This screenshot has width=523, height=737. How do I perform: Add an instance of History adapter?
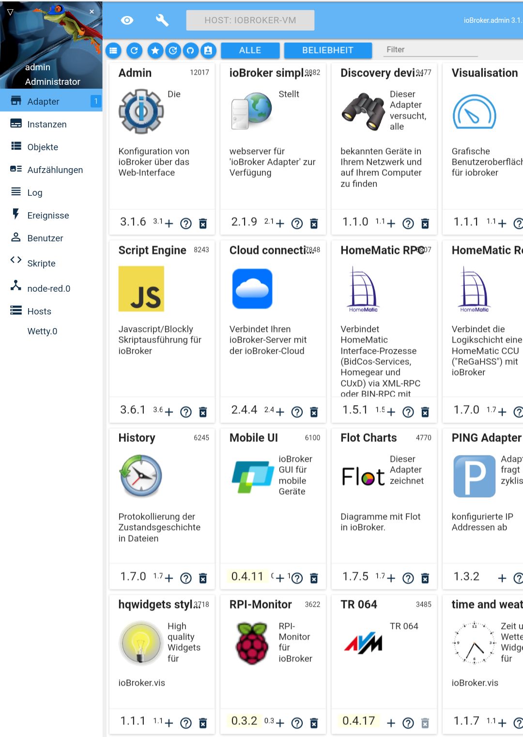[169, 578]
